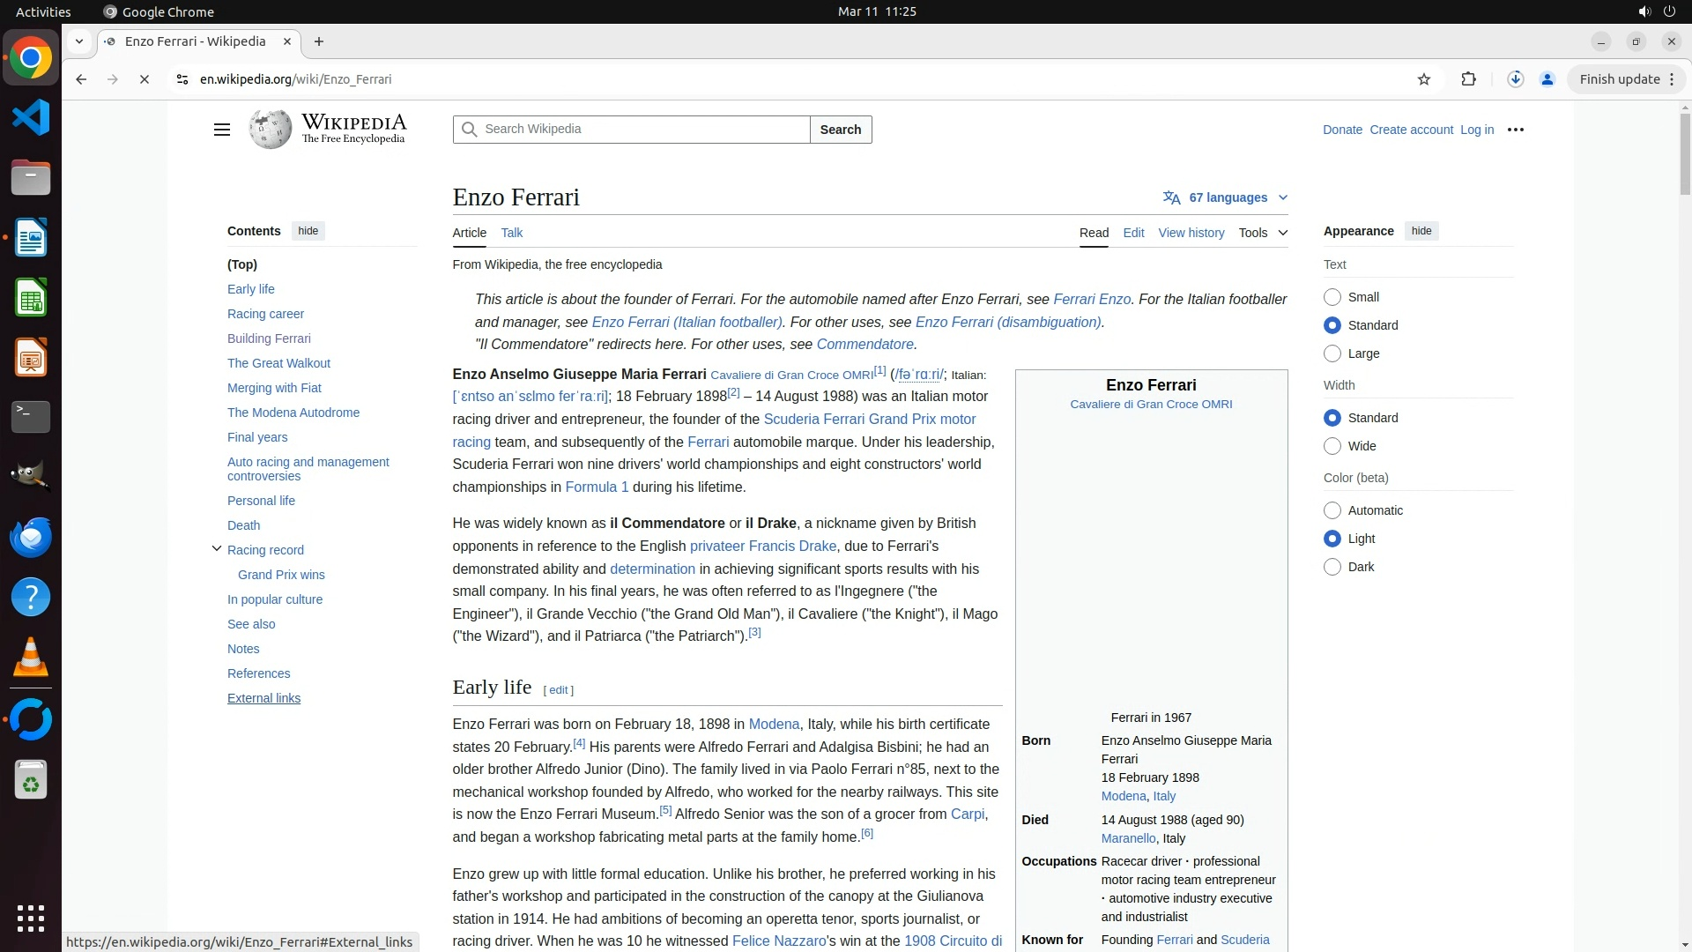Image resolution: width=1692 pixels, height=952 pixels.
Task: Open Visual Studio Code from dock
Action: (31, 117)
